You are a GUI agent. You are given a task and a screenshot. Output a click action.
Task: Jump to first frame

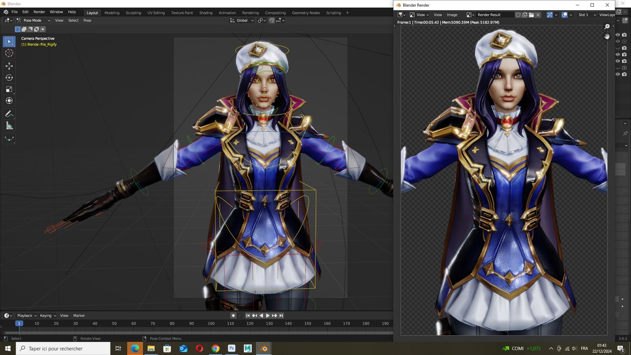coord(248,316)
